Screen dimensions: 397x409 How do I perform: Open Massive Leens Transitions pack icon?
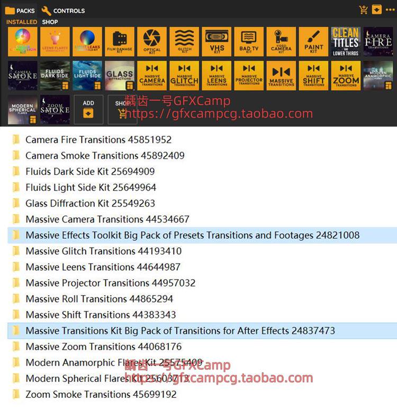216,76
